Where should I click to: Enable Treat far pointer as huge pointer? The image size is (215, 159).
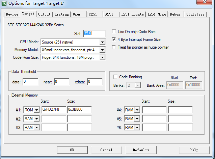tap(114, 47)
